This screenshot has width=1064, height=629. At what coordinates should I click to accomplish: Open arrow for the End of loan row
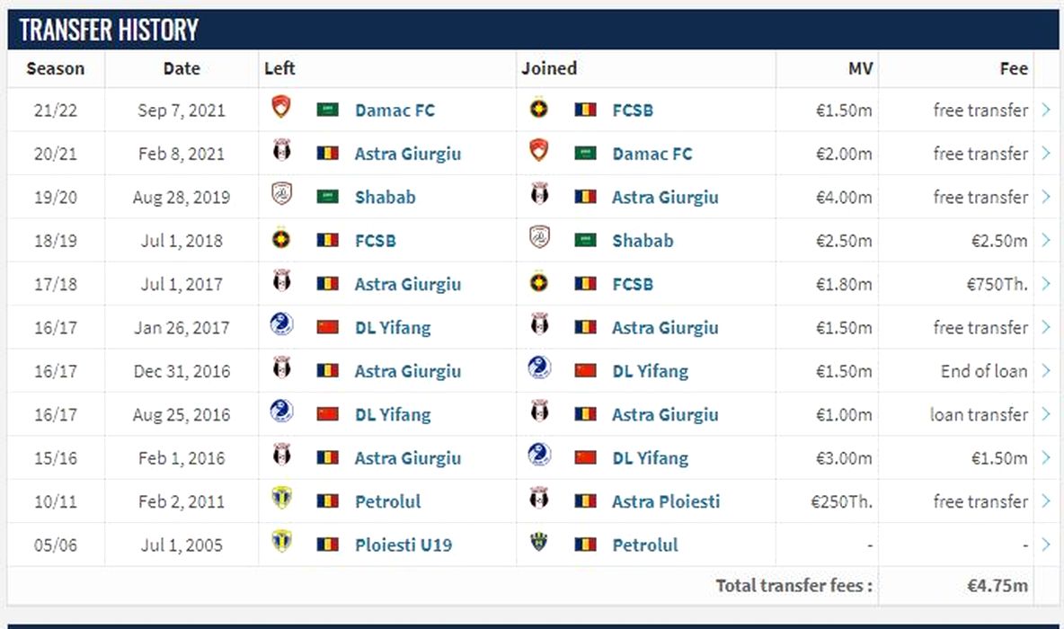point(1046,370)
